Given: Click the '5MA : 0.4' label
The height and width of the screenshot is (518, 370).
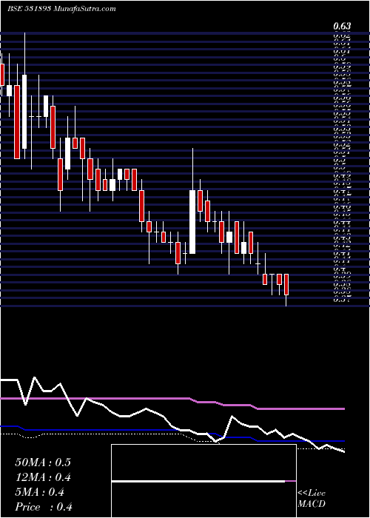Looking at the screenshot, I should [x=40, y=492].
